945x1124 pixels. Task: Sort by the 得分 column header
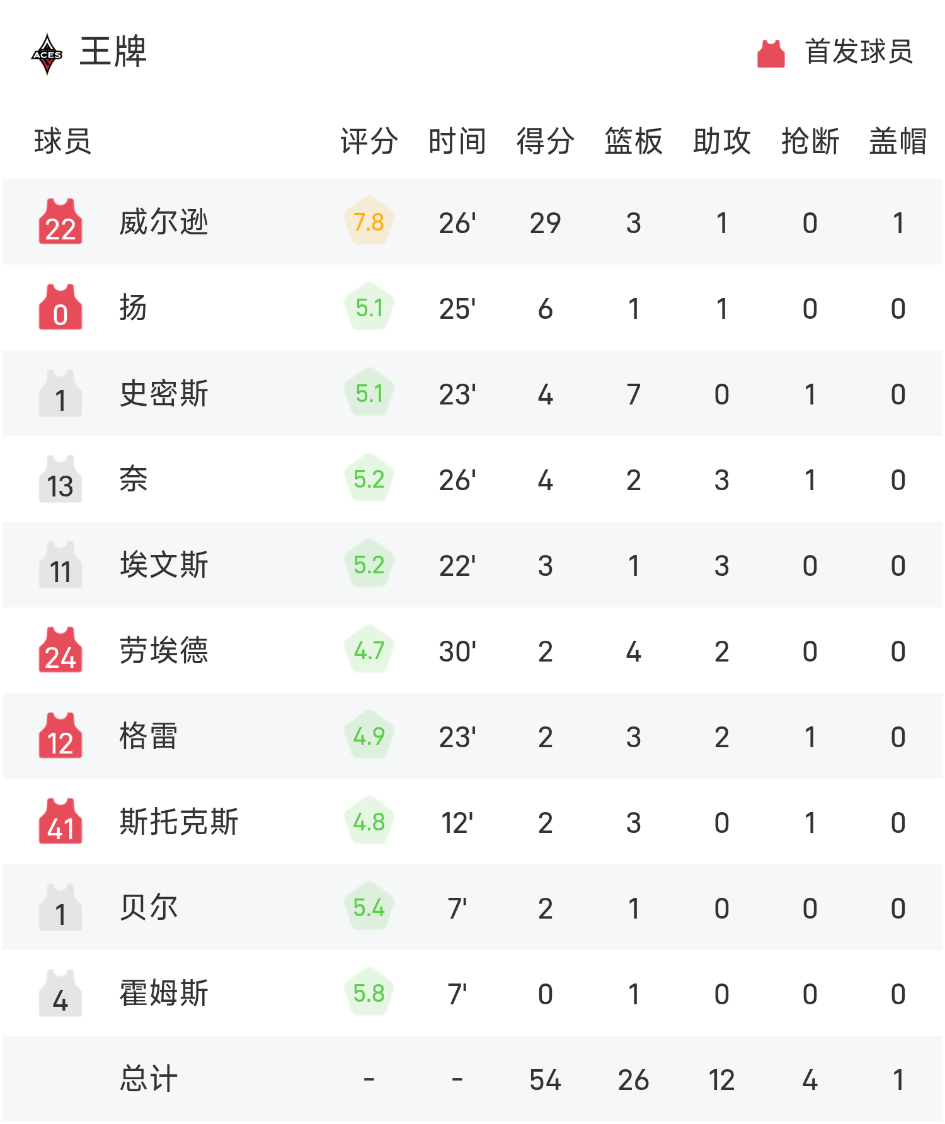545,140
